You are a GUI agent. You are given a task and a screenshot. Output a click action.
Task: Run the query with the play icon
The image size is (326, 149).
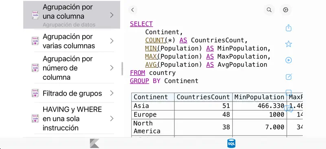289,60
